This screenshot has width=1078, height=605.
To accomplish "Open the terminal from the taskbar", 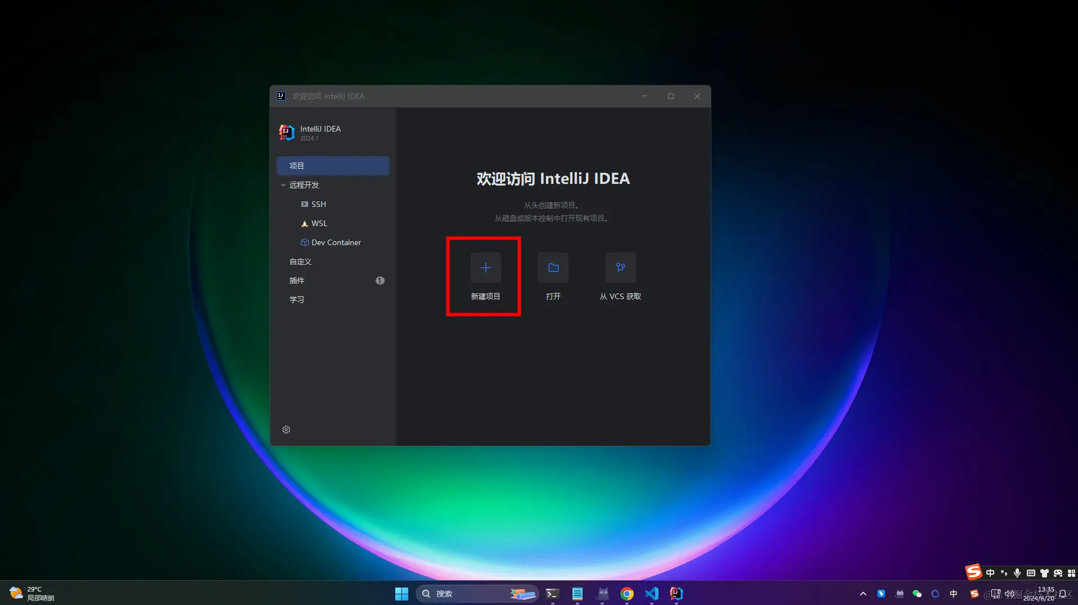I will pos(552,594).
